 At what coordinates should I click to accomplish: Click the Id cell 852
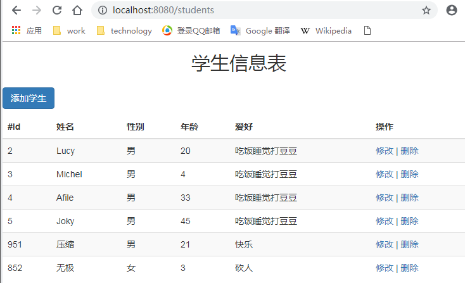15,268
